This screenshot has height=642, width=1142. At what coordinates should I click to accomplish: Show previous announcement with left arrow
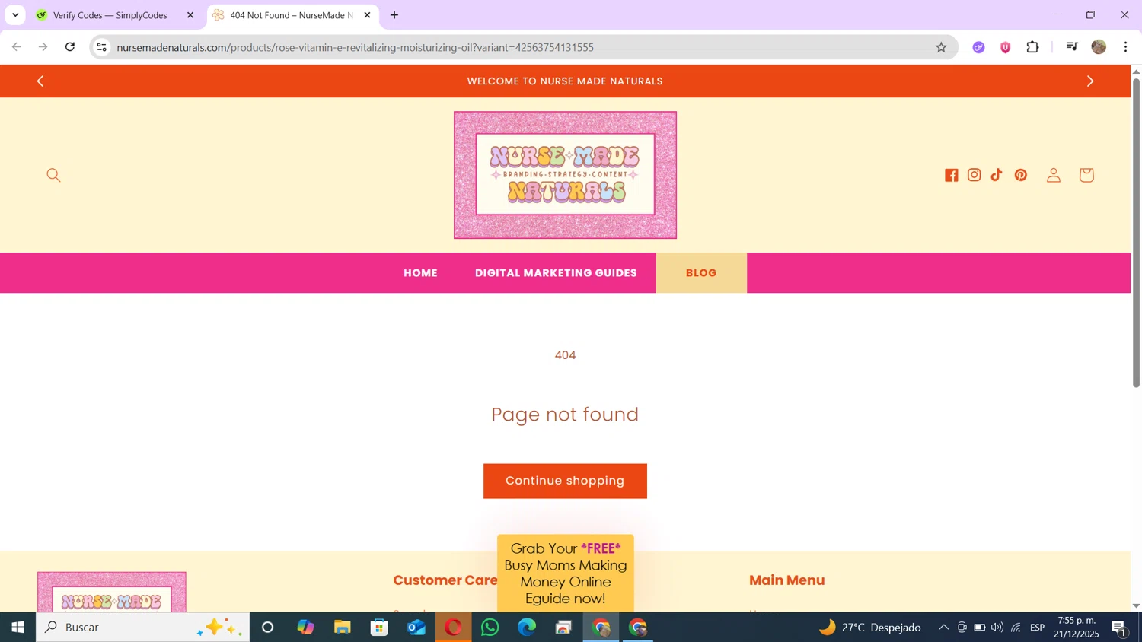40,81
